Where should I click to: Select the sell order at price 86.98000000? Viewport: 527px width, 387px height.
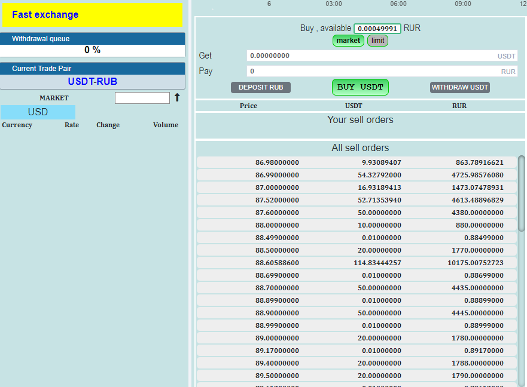click(x=357, y=162)
